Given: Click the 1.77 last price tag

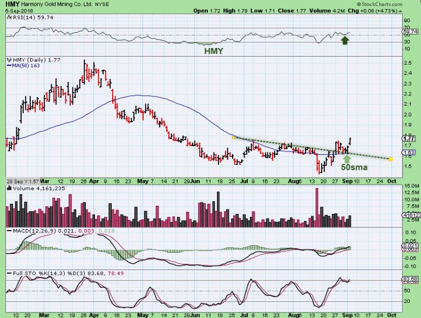Looking at the screenshot, I should click(x=409, y=139).
